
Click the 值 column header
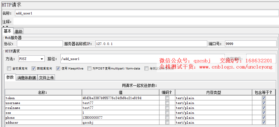(x=120, y=92)
